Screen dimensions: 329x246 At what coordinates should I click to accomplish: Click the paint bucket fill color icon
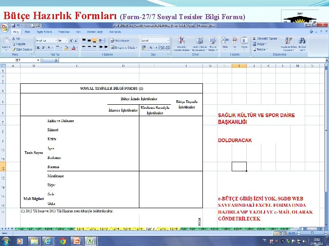click(66, 48)
